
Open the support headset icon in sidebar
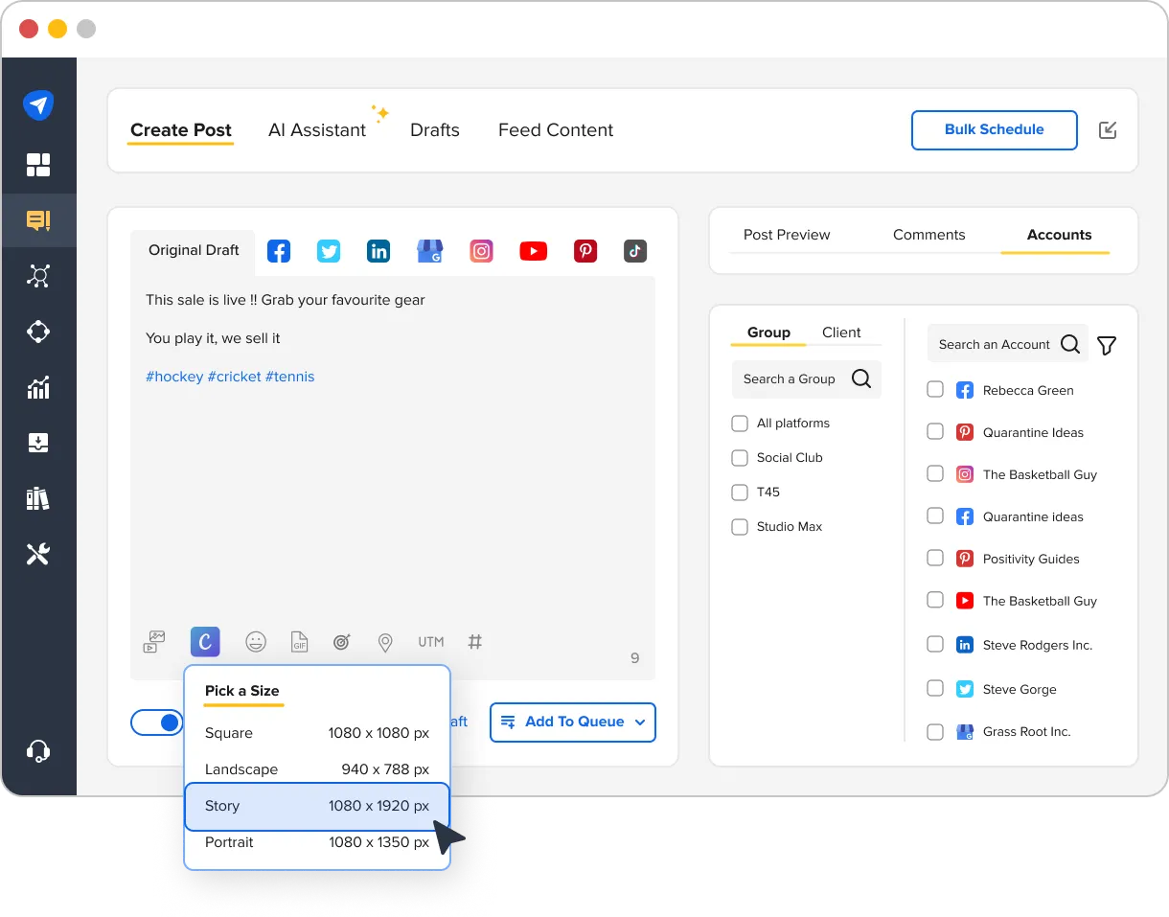click(x=38, y=751)
